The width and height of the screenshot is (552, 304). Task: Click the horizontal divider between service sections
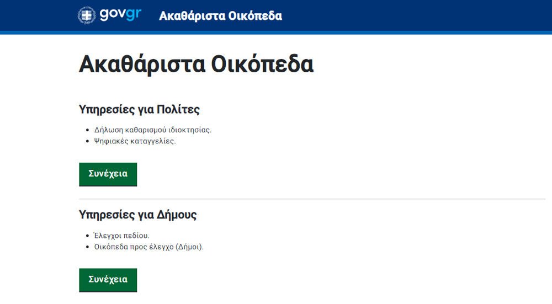point(312,199)
